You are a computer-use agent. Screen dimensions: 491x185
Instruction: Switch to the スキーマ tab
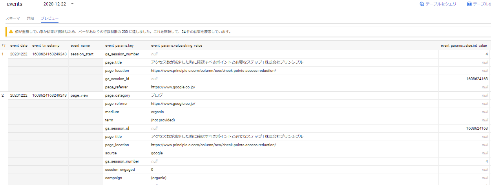13,18
